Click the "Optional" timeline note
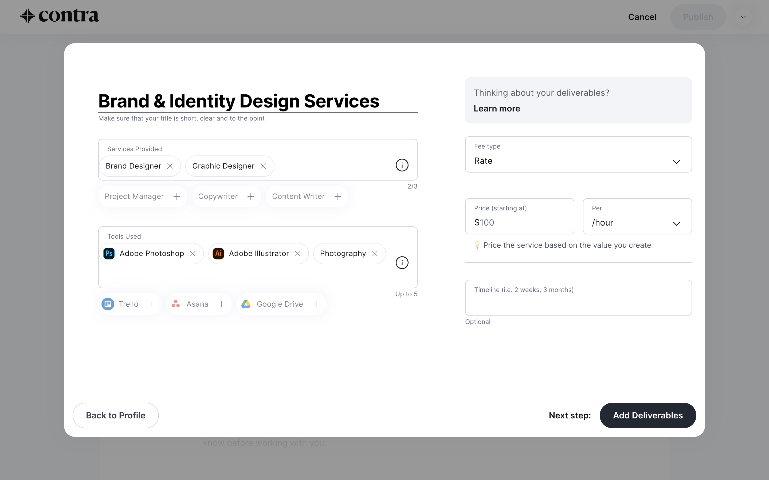Screen dimensions: 769x480 478,322
